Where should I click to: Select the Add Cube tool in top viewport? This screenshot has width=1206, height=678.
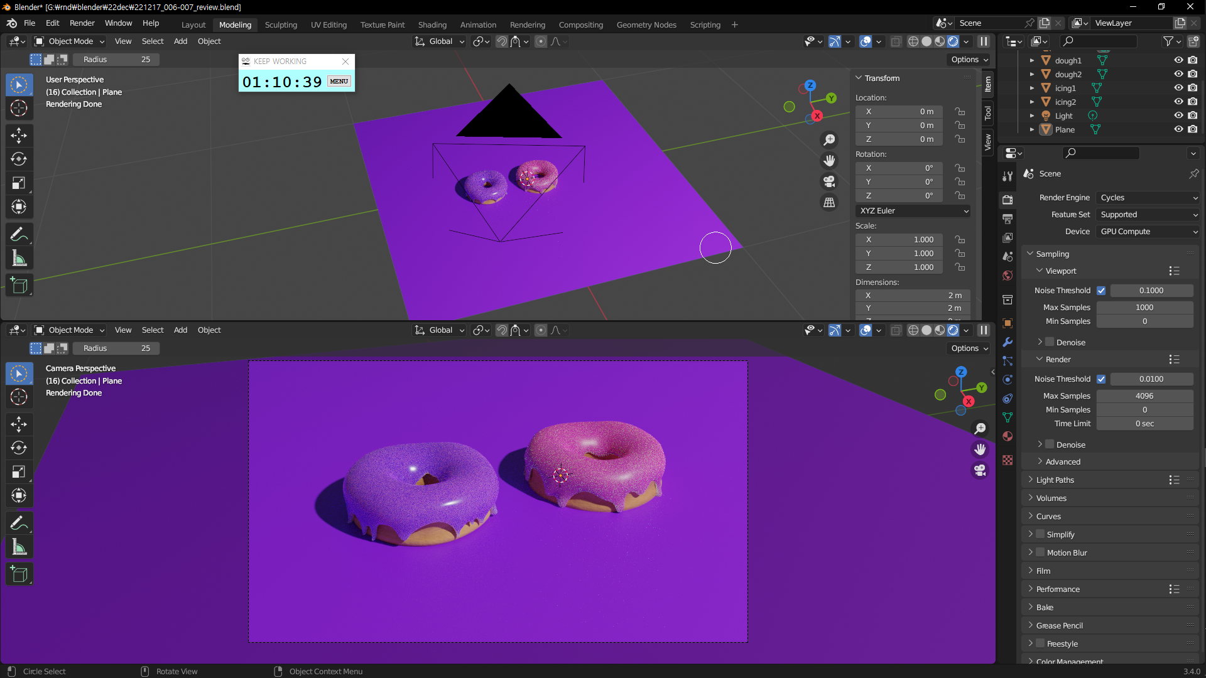[x=19, y=286]
